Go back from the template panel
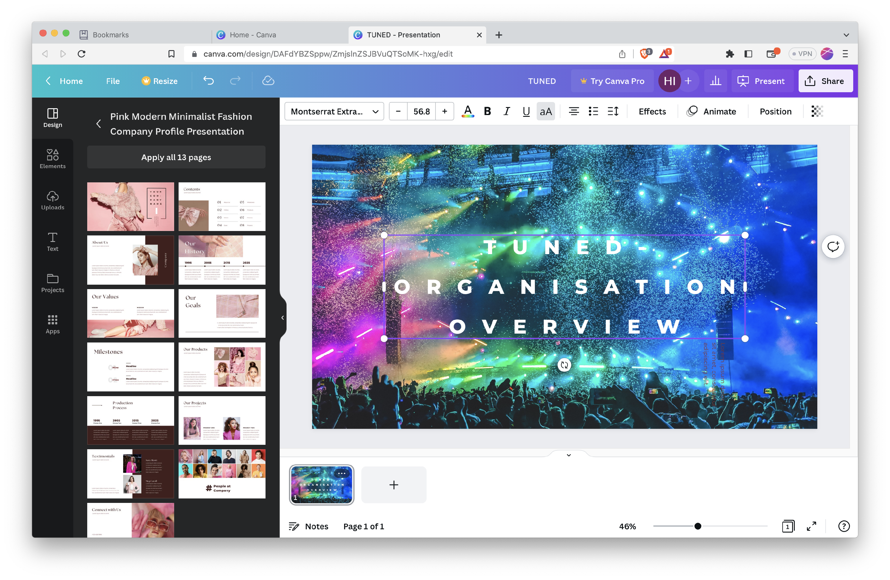Viewport: 890px width, 580px height. tap(99, 124)
